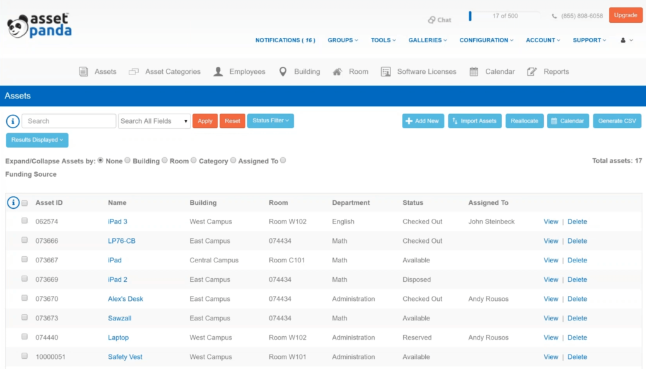Click the info icon beside Search box

[13, 121]
